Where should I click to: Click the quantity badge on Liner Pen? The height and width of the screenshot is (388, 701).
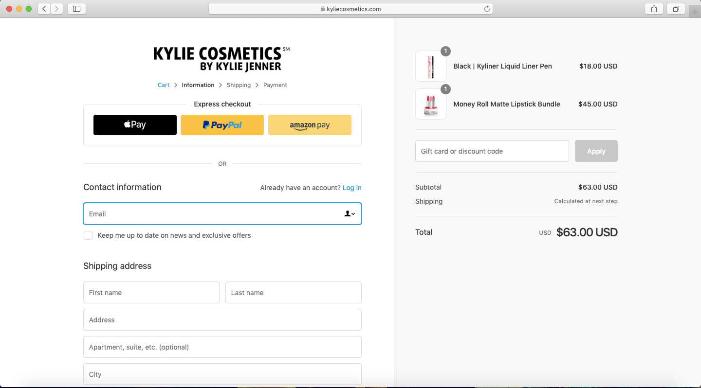point(445,51)
